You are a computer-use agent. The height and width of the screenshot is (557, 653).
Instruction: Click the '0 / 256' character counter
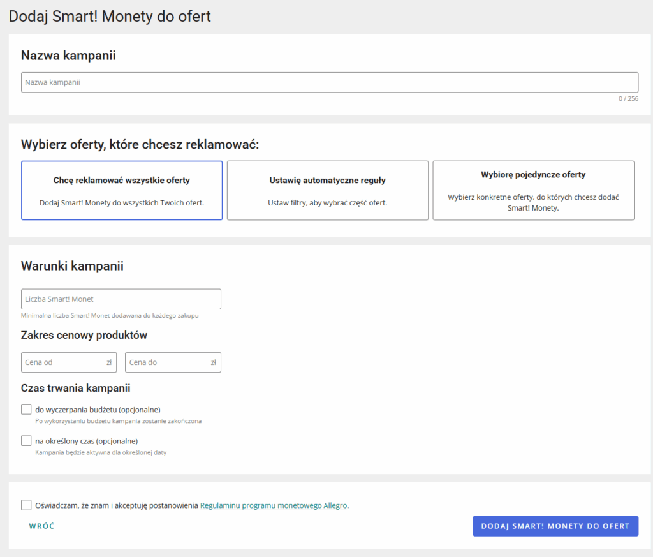(627, 99)
